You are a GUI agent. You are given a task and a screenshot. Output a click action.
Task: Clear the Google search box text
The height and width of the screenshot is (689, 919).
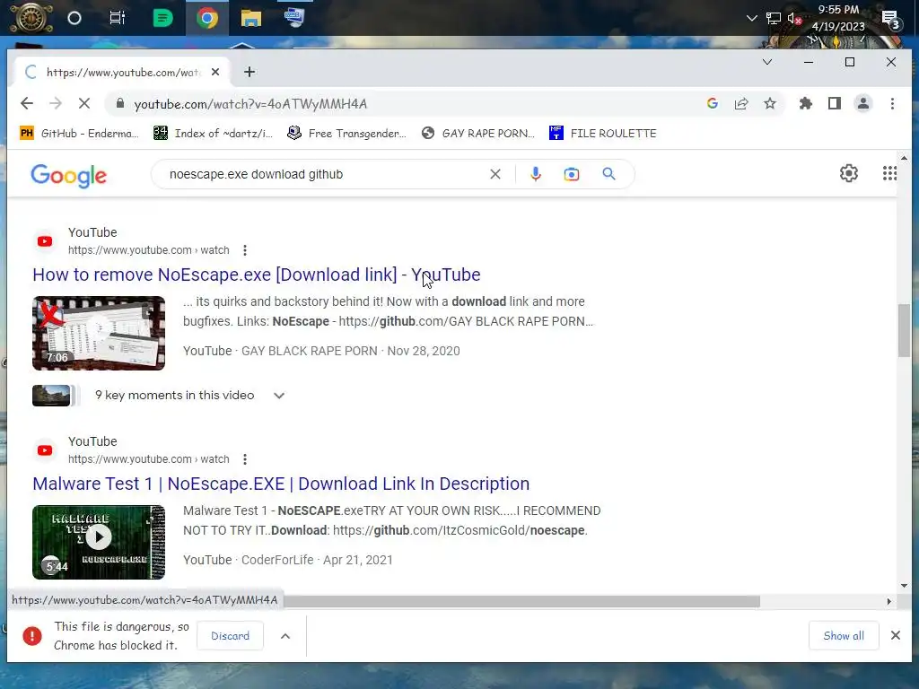tap(495, 174)
